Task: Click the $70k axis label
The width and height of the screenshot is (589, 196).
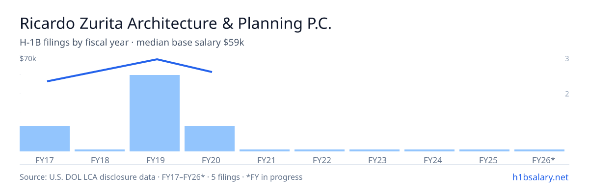Action: pyautogui.click(x=28, y=59)
